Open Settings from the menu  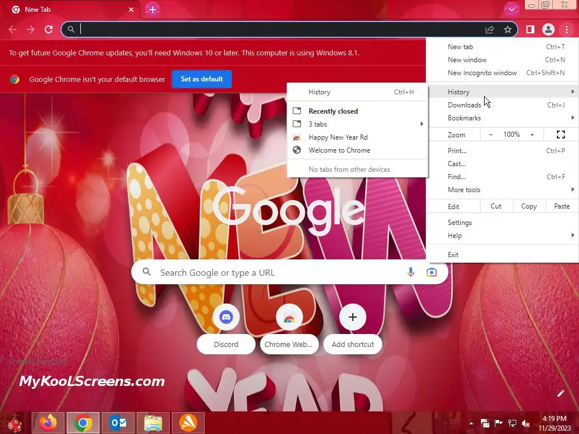pos(503,223)
